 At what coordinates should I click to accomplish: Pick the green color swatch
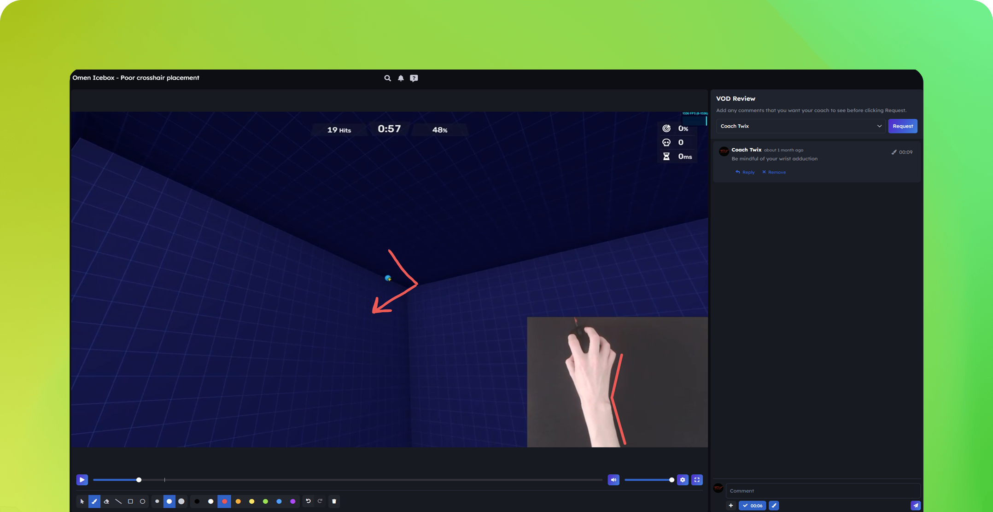click(x=265, y=501)
